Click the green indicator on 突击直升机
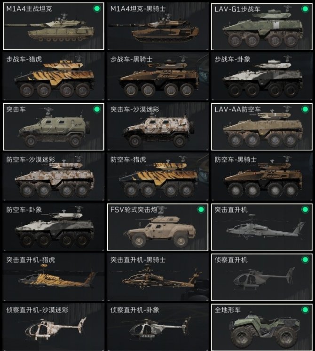 (305, 210)
